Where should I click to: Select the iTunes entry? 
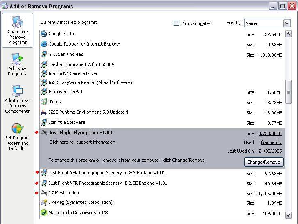tap(162, 102)
